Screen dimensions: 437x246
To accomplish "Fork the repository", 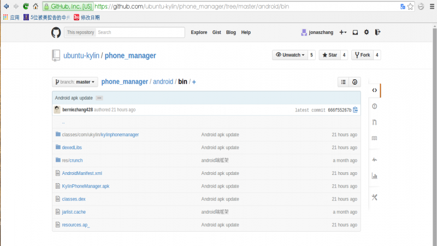I will pos(362,55).
